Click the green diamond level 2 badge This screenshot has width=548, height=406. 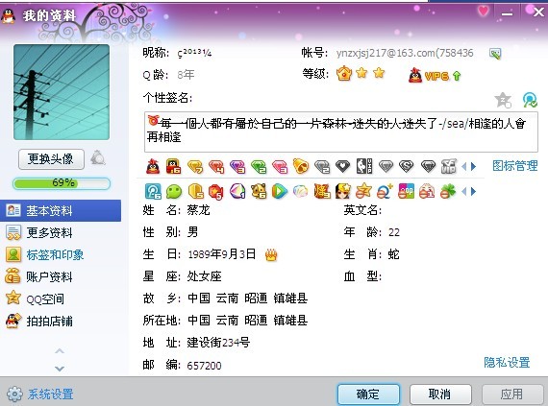click(x=259, y=167)
